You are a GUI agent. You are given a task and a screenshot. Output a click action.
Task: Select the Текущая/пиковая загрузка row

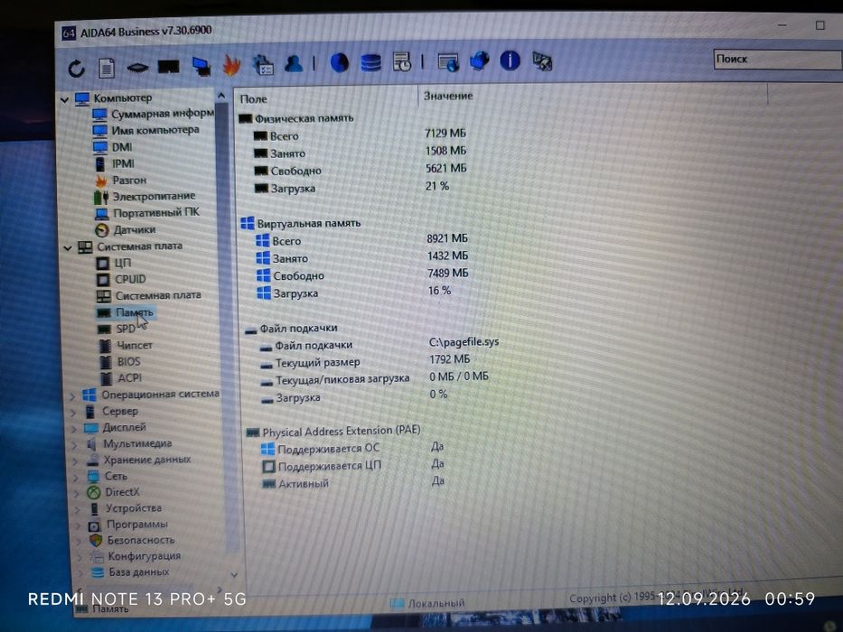pyautogui.click(x=342, y=379)
